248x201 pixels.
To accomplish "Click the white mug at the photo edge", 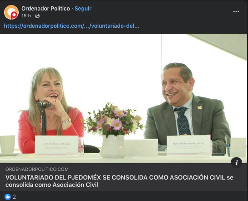I will point(7,144).
